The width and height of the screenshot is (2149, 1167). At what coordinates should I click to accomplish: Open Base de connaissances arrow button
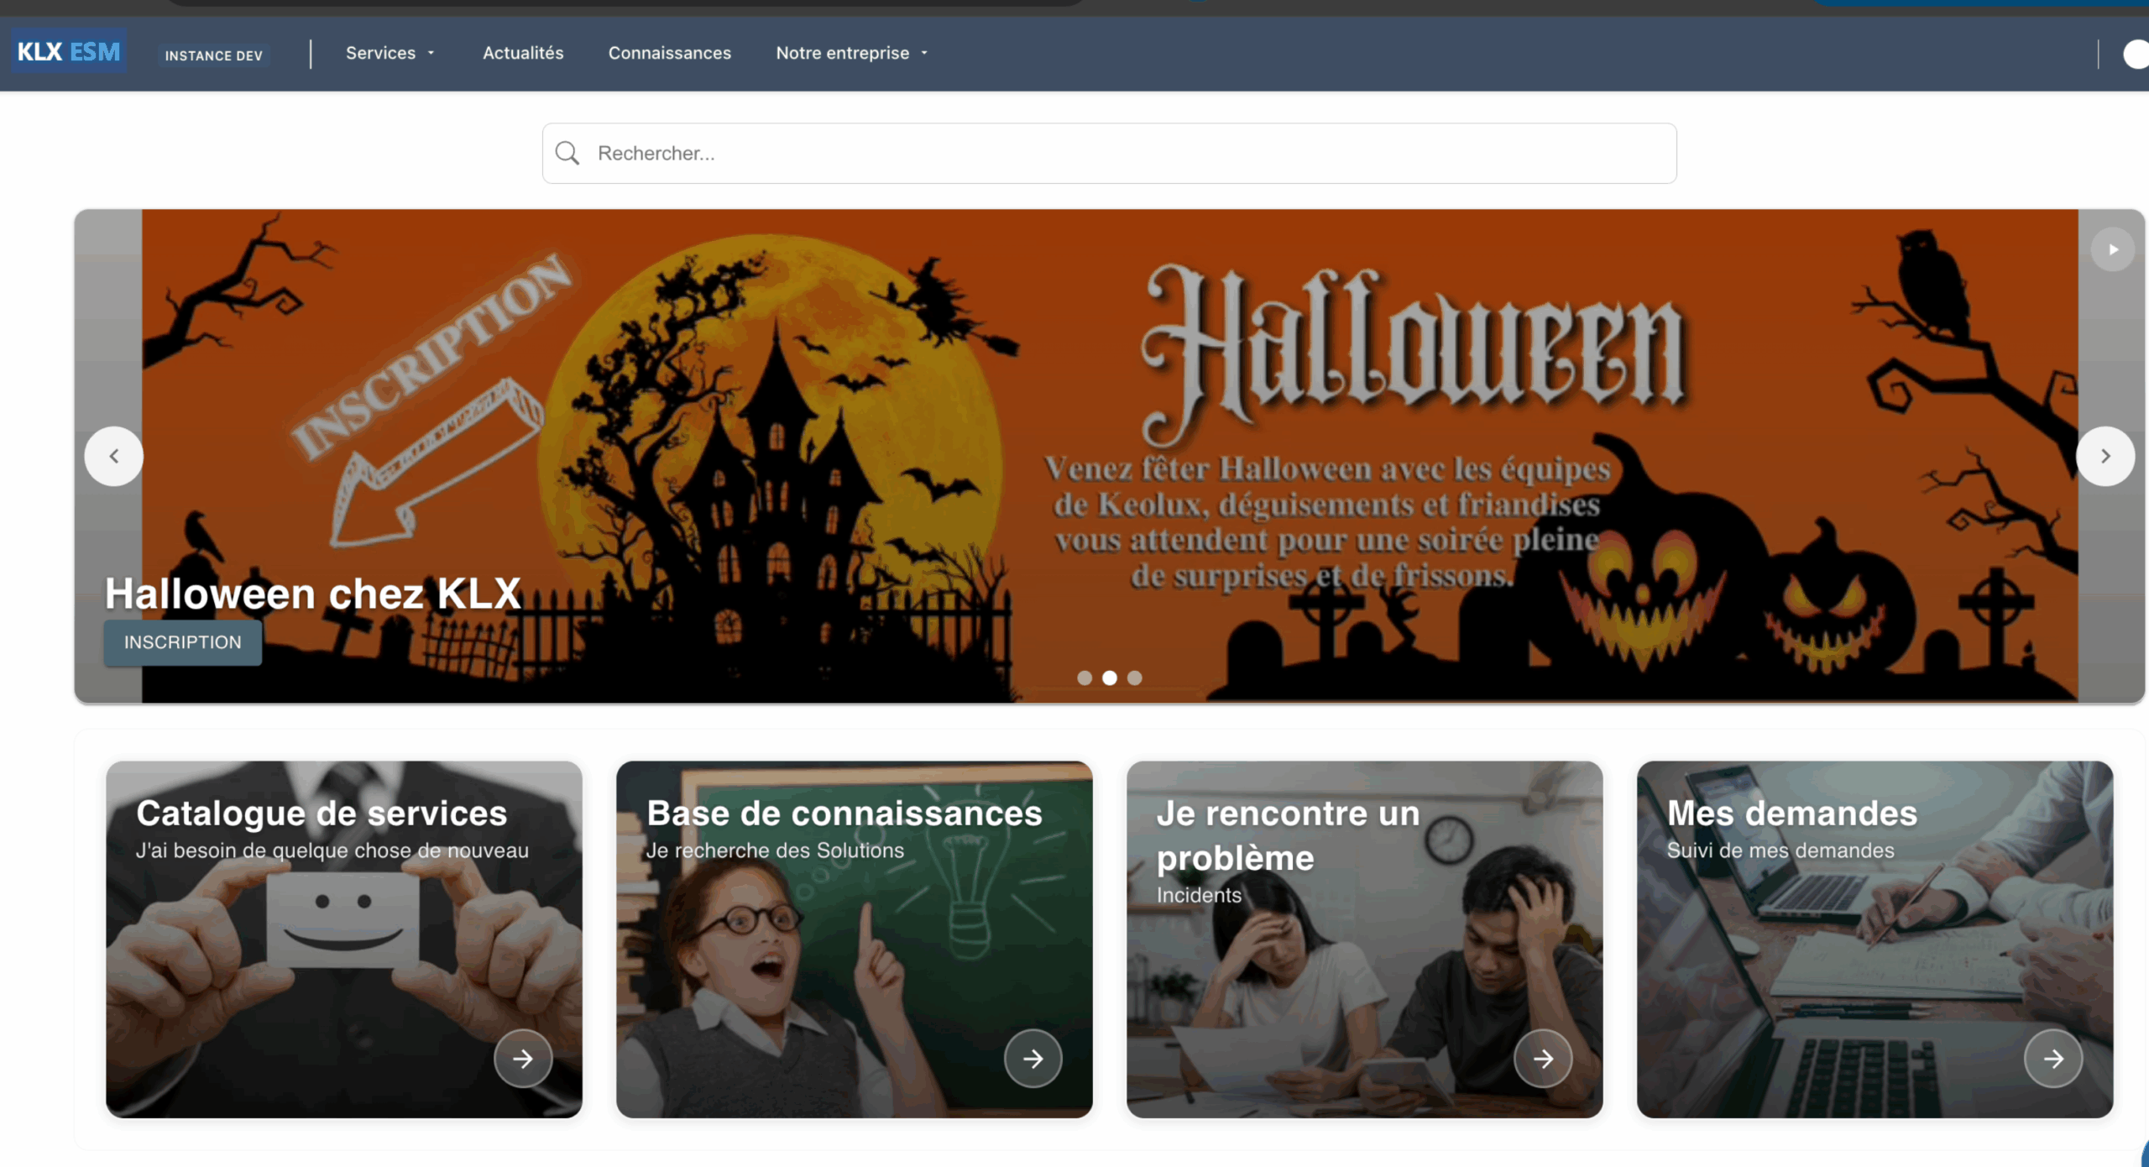coord(1033,1059)
